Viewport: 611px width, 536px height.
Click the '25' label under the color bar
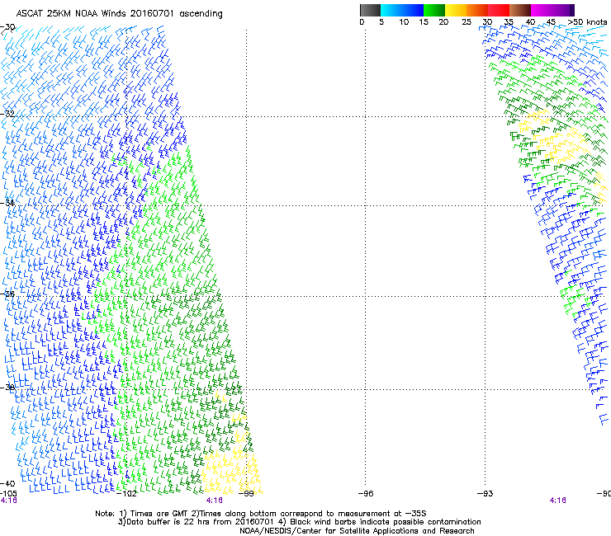[467, 22]
